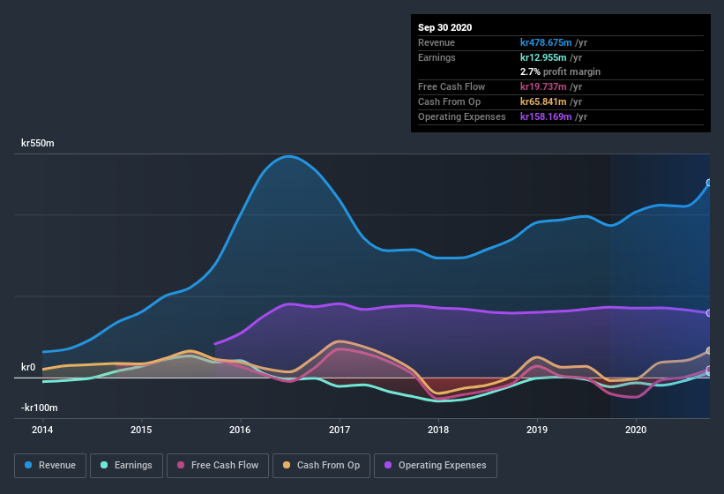Click the kr550m y-axis label
The height and width of the screenshot is (494, 724).
(37, 143)
